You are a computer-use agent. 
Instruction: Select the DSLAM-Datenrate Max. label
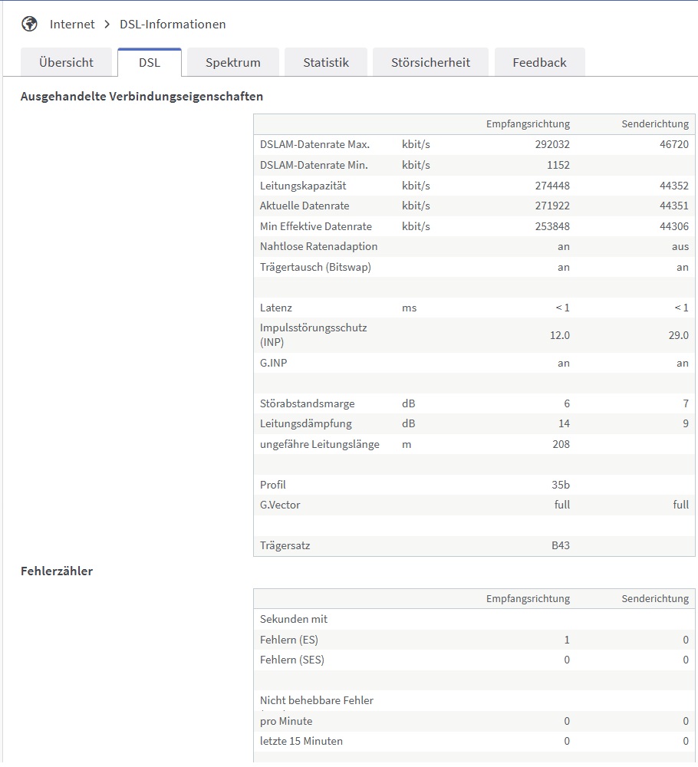click(314, 144)
